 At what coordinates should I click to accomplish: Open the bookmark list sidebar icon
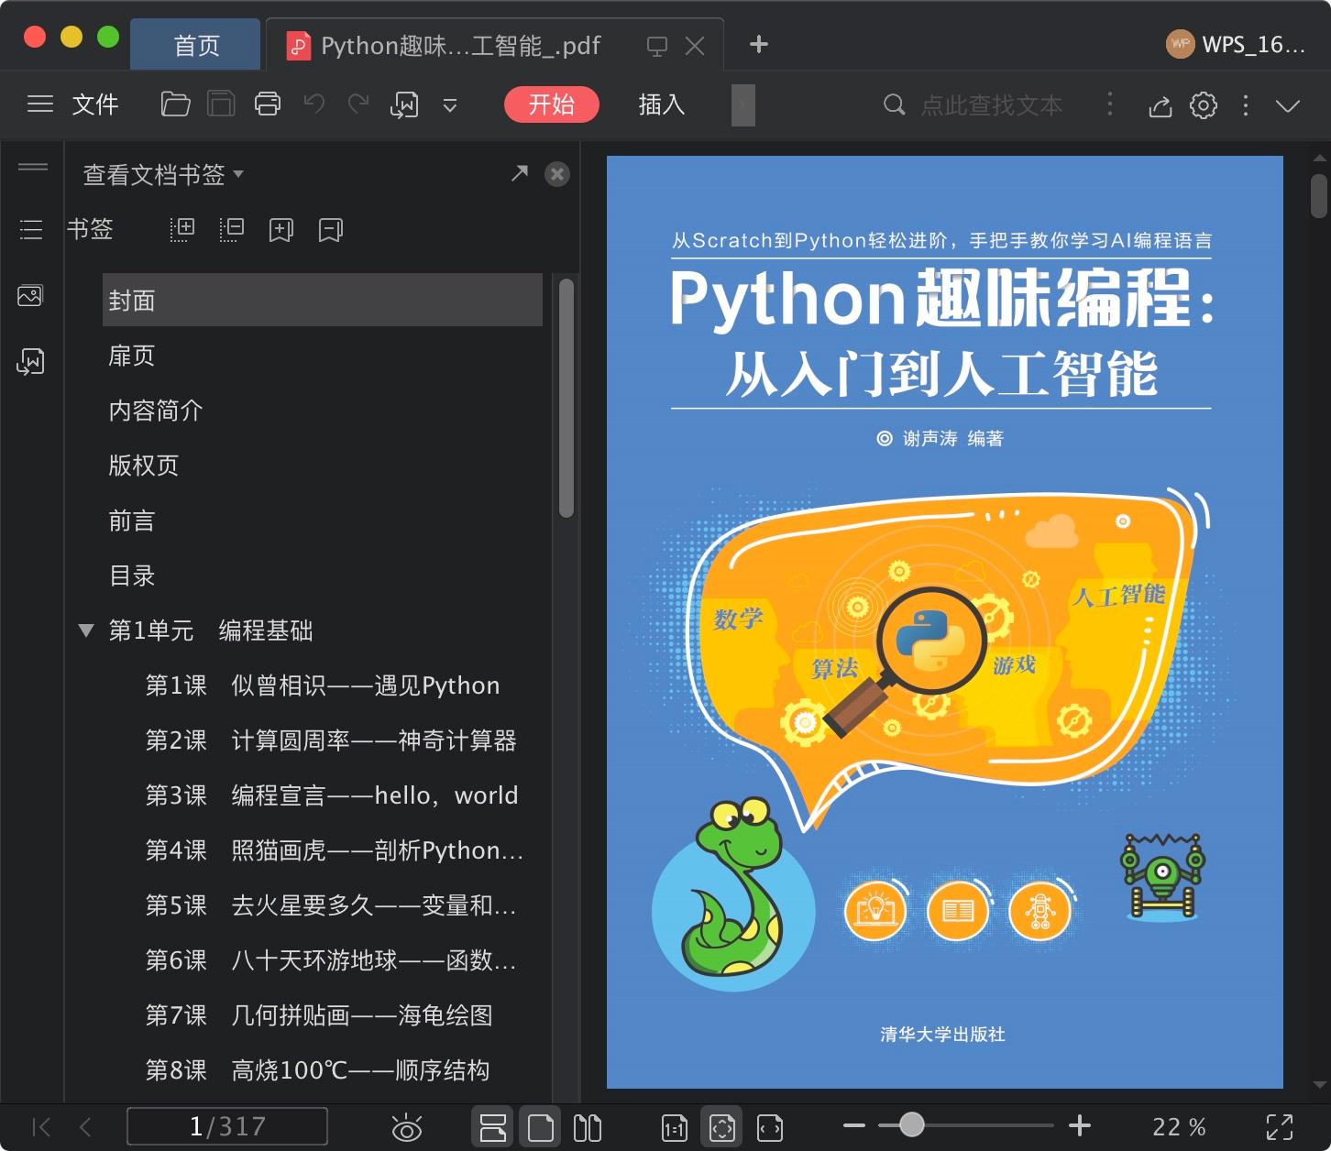(x=31, y=229)
